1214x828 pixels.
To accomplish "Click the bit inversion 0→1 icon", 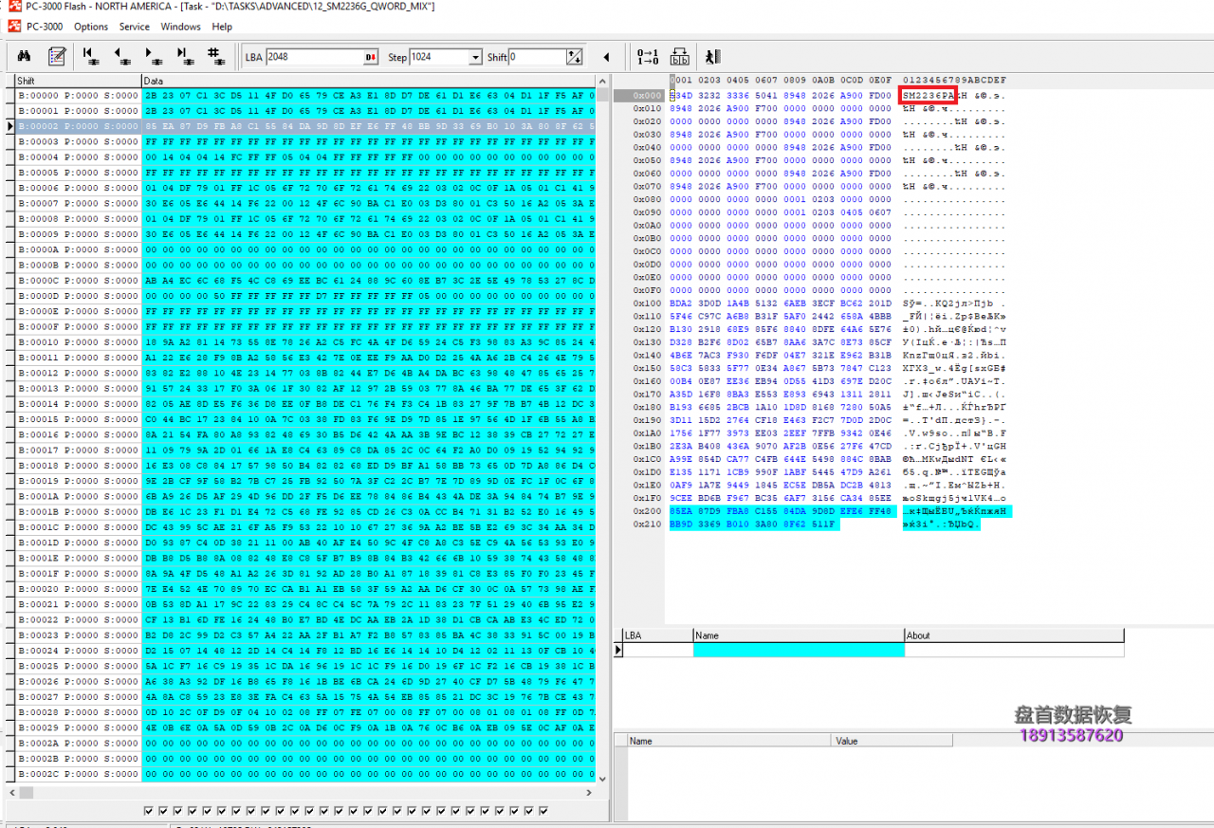I will pyautogui.click(x=648, y=57).
